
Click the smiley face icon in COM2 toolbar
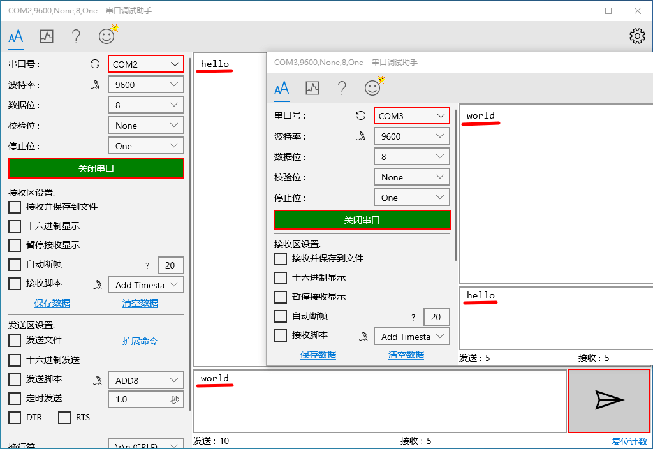pos(105,36)
